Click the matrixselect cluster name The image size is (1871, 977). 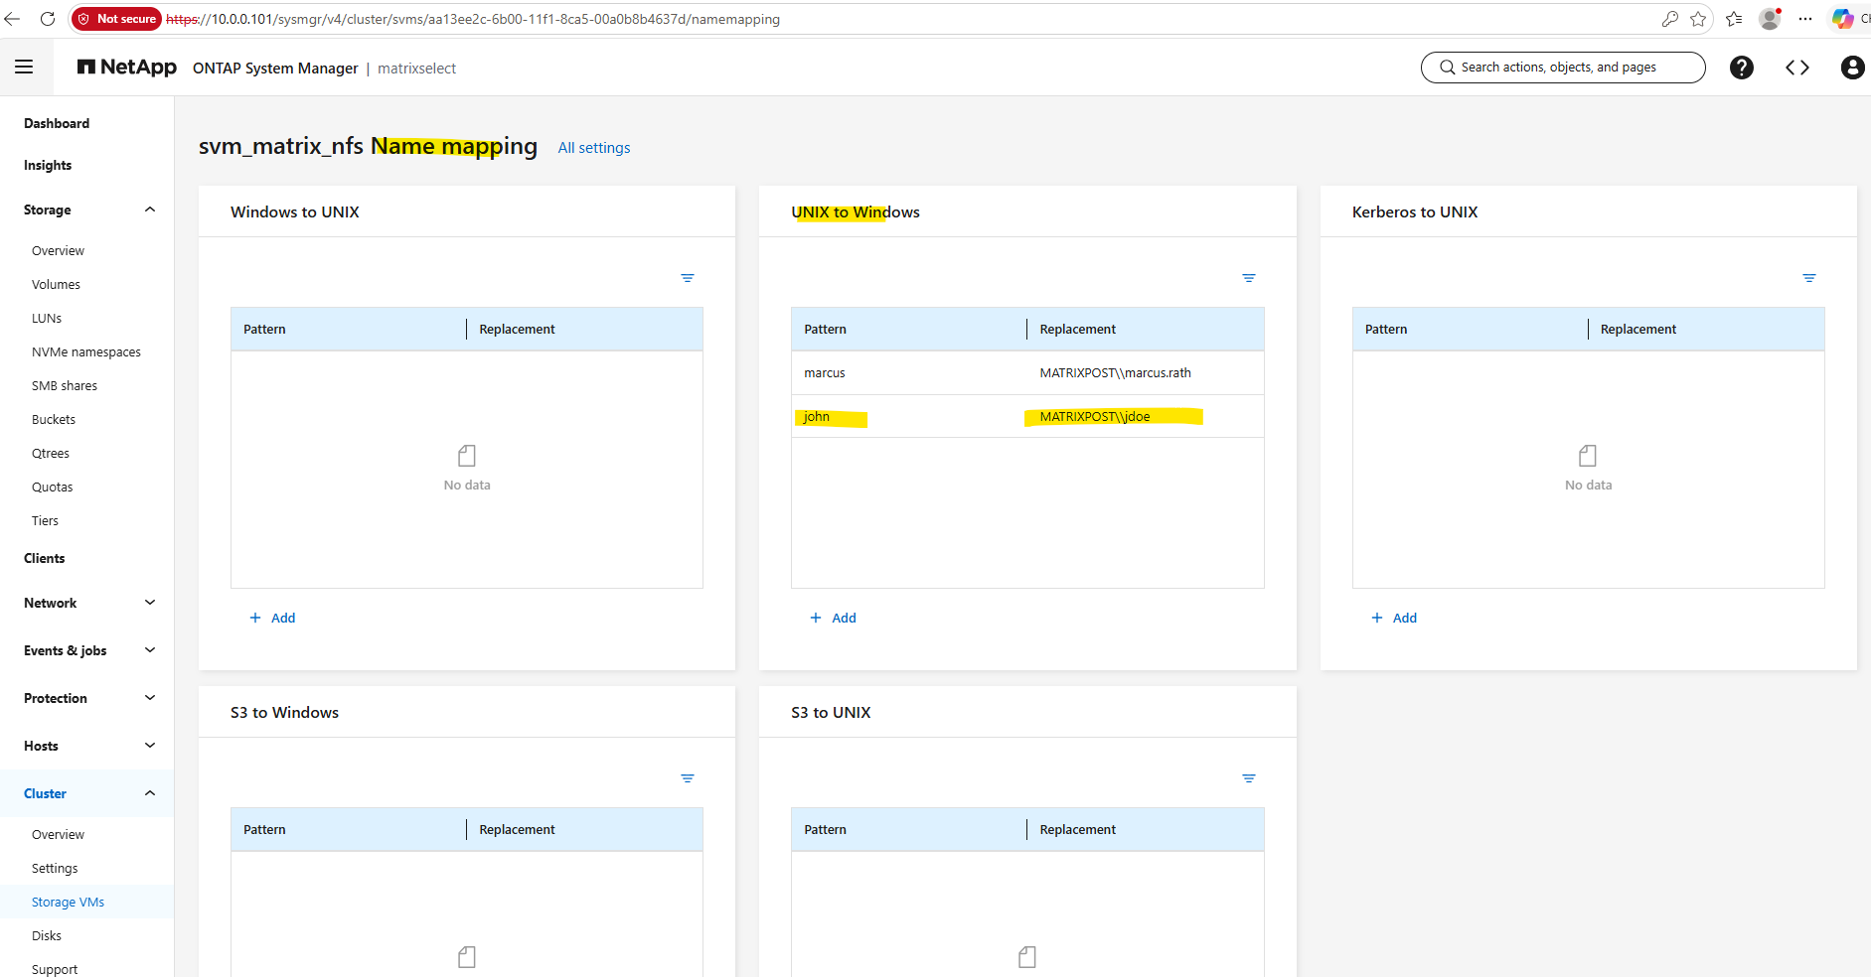tap(417, 69)
